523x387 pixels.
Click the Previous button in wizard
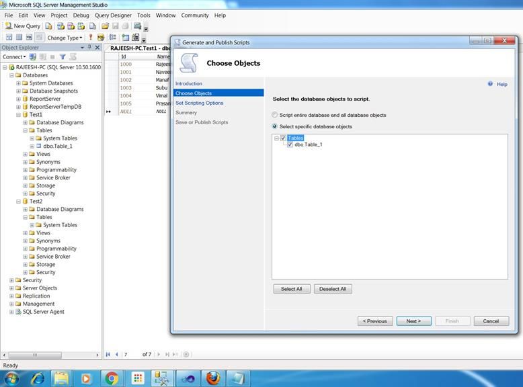375,321
